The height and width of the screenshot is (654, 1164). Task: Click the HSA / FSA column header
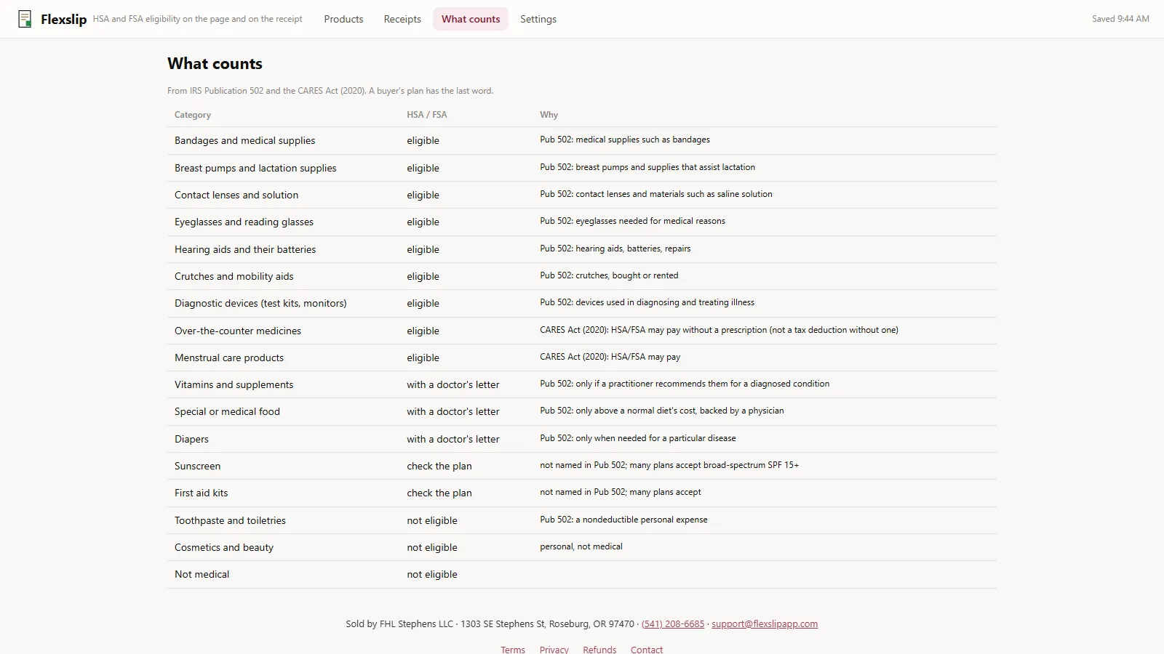point(427,115)
